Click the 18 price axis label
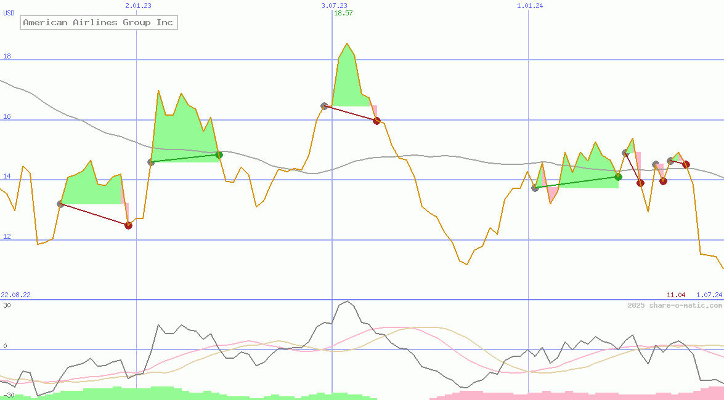Viewport: 724px width, 400px height. point(7,56)
